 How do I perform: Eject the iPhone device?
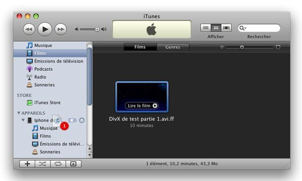[82, 120]
